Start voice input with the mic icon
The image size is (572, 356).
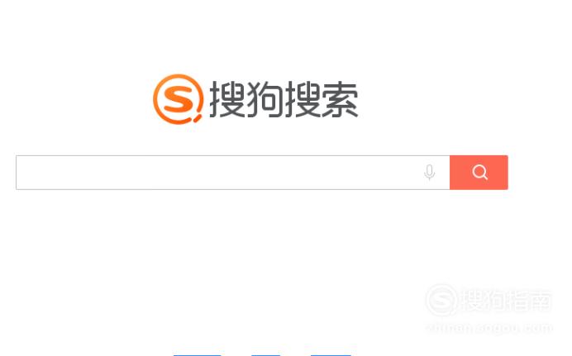click(x=430, y=173)
